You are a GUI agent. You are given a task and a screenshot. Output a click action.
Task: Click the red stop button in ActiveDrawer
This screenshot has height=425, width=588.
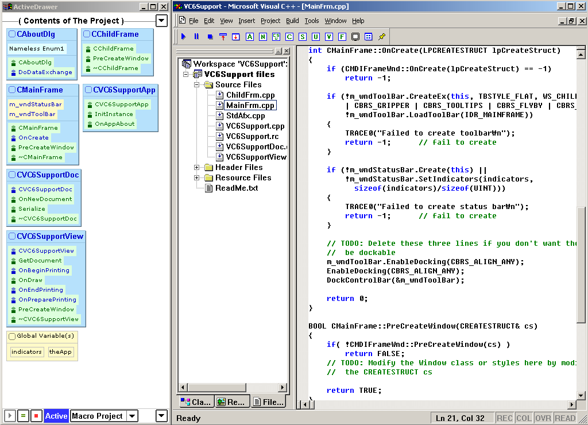pyautogui.click(x=36, y=416)
